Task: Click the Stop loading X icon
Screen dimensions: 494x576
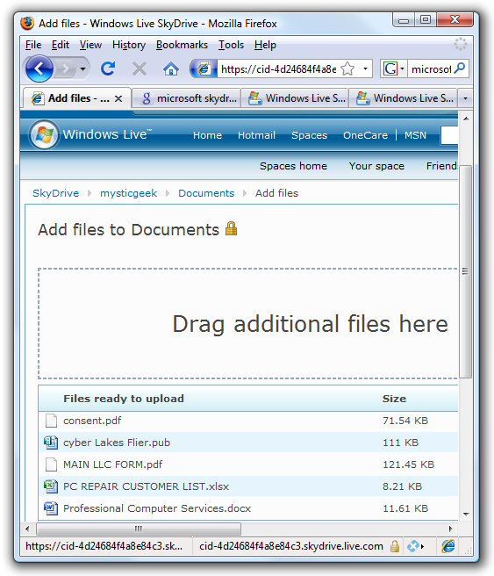Action: pyautogui.click(x=140, y=68)
